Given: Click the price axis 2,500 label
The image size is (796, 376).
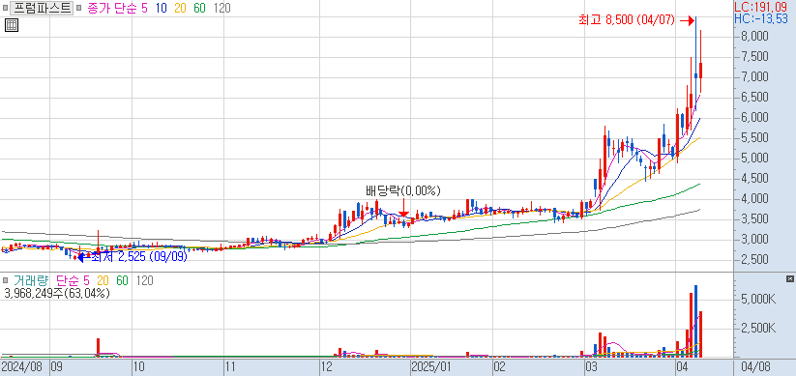Looking at the screenshot, I should (x=753, y=260).
